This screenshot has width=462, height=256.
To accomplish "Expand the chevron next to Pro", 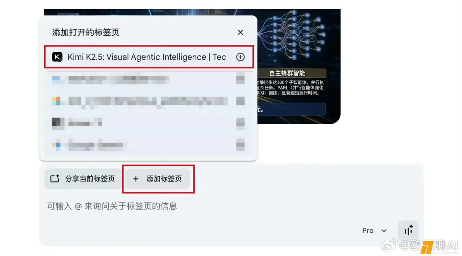I will coord(384,231).
